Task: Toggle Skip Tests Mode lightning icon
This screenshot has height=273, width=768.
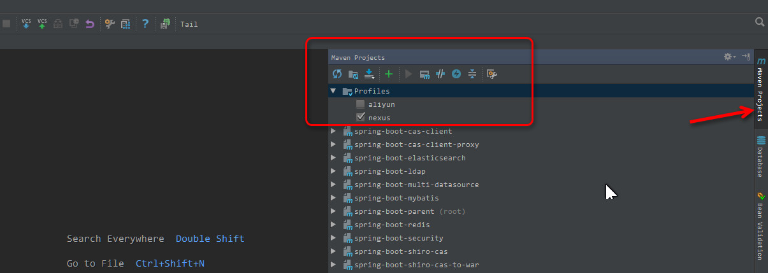Action: point(456,74)
